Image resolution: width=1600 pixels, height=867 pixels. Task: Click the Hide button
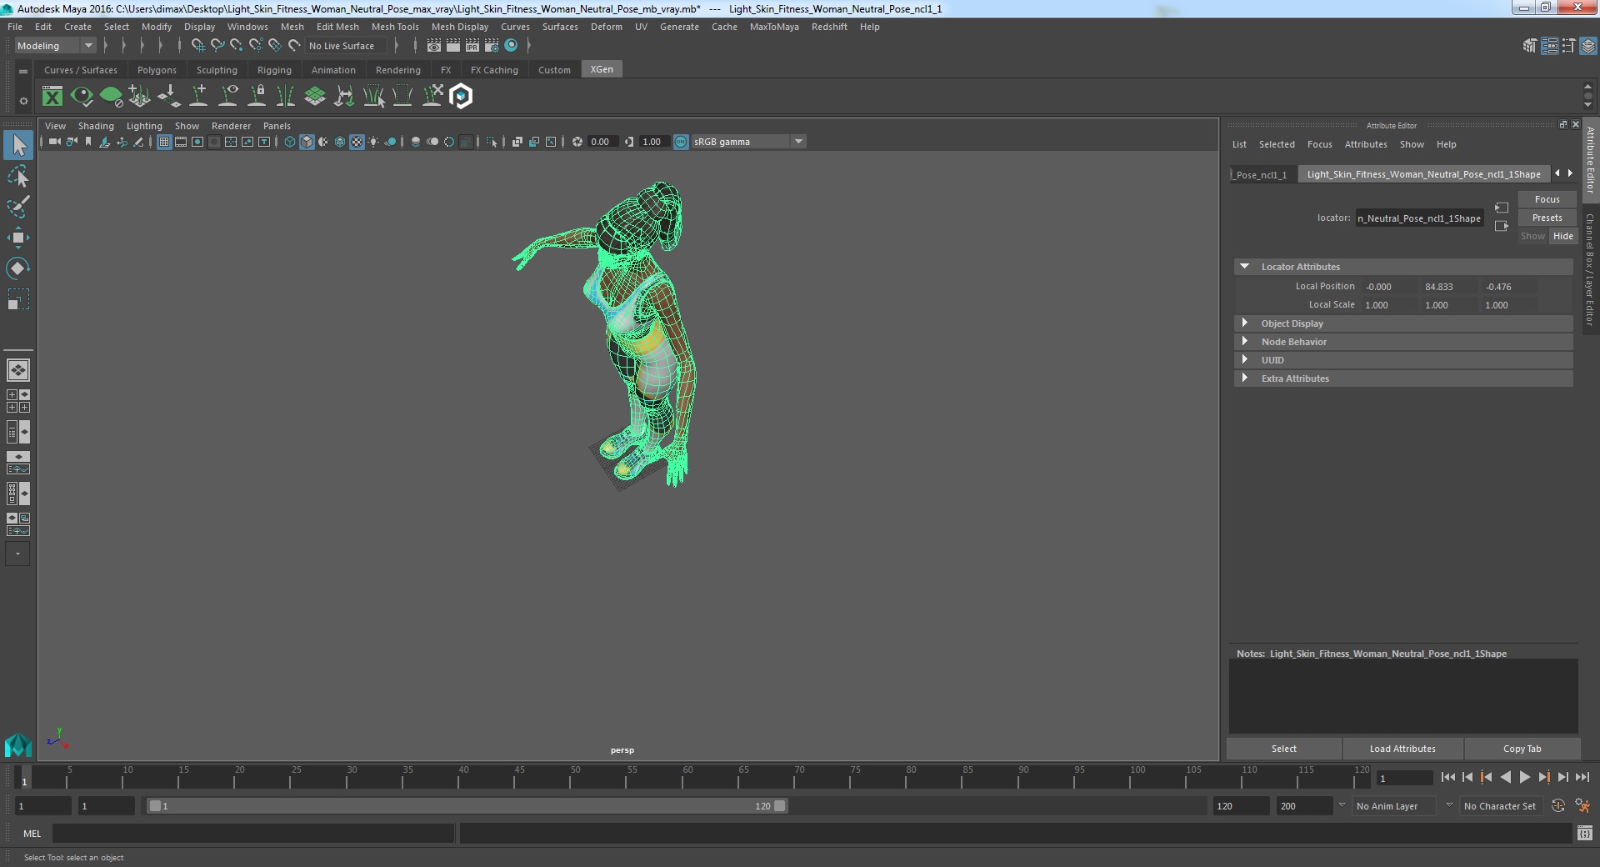point(1563,236)
